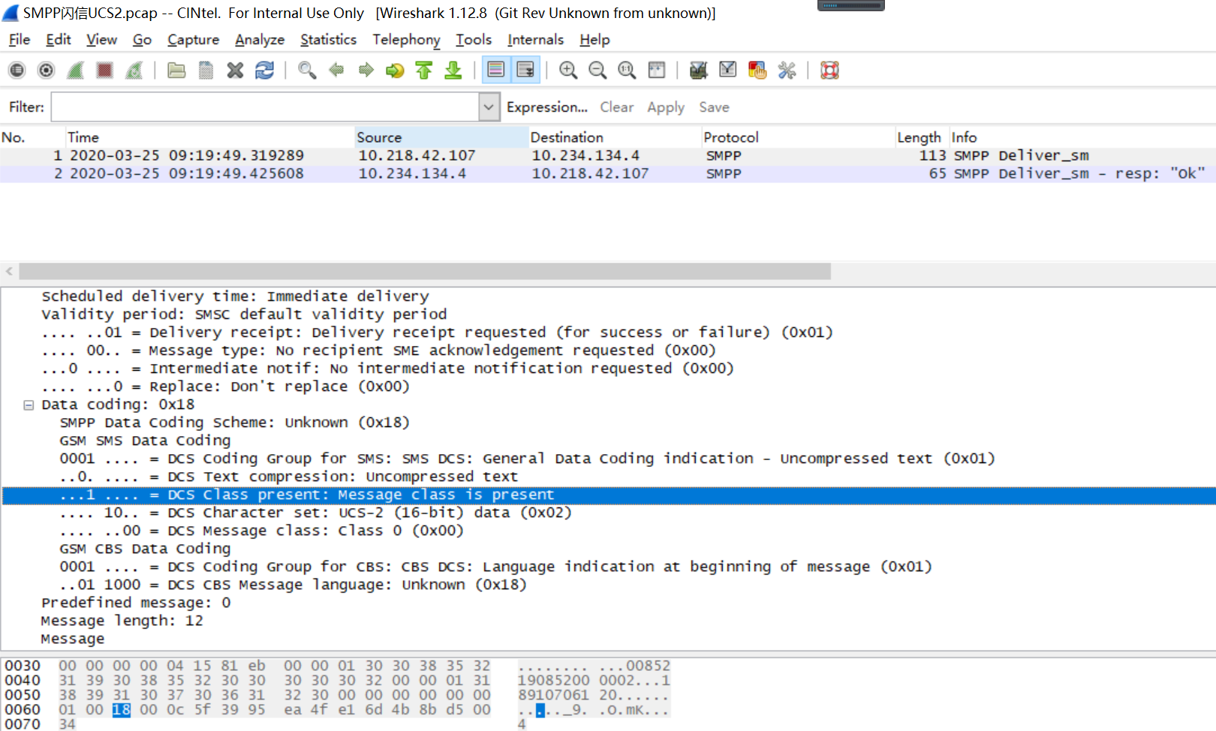Viewport: 1216px width, 731px height.
Task: Select DCS CBS Message language line
Action: point(293,585)
